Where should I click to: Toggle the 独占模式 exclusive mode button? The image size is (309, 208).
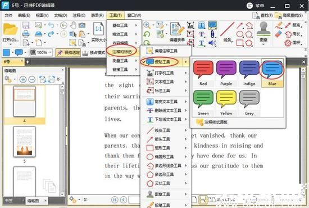tap(94, 52)
